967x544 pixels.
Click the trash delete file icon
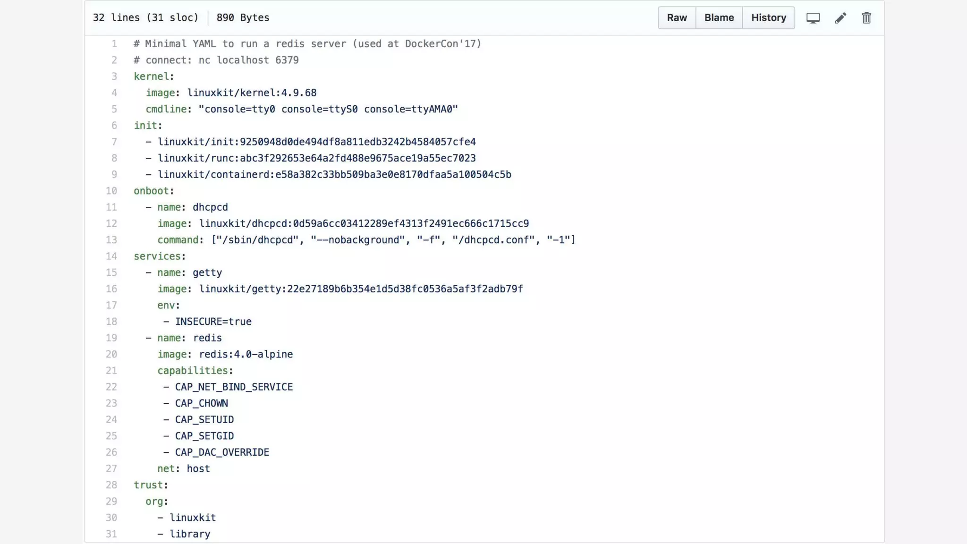tap(866, 18)
